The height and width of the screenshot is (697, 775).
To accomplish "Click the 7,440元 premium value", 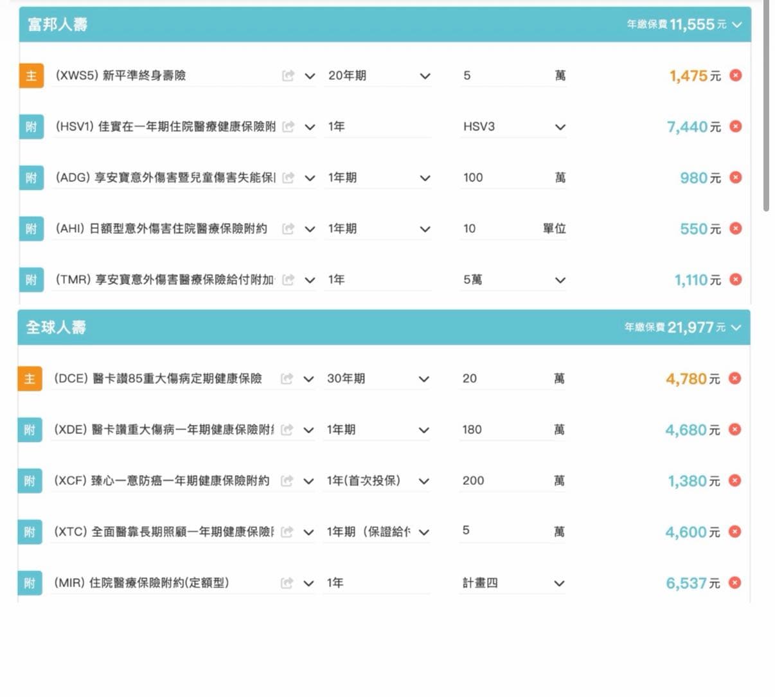I will click(693, 127).
